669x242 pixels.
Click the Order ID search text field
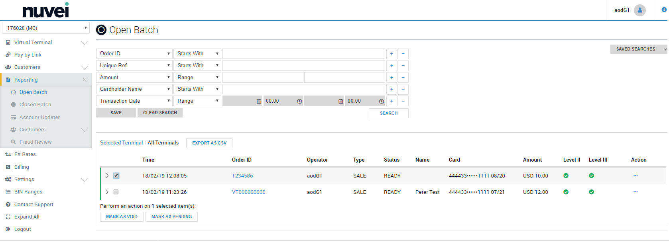point(303,54)
